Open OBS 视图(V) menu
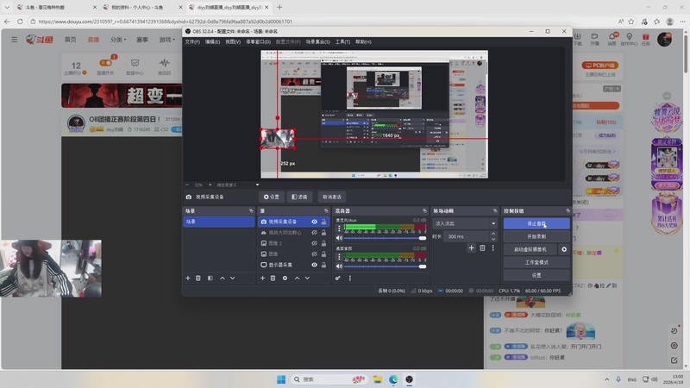The image size is (690, 388). [x=233, y=41]
